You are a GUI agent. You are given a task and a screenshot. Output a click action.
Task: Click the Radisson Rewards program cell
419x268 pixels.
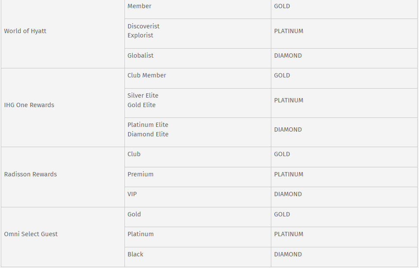(30, 174)
